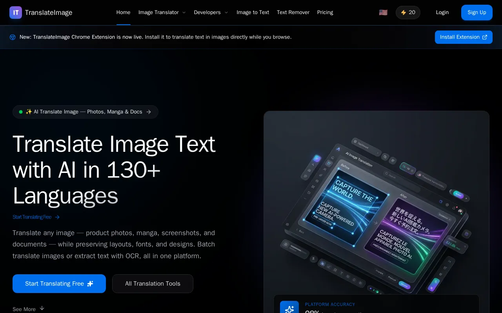Go to the Home nav item
Image resolution: width=502 pixels, height=313 pixels.
[123, 13]
